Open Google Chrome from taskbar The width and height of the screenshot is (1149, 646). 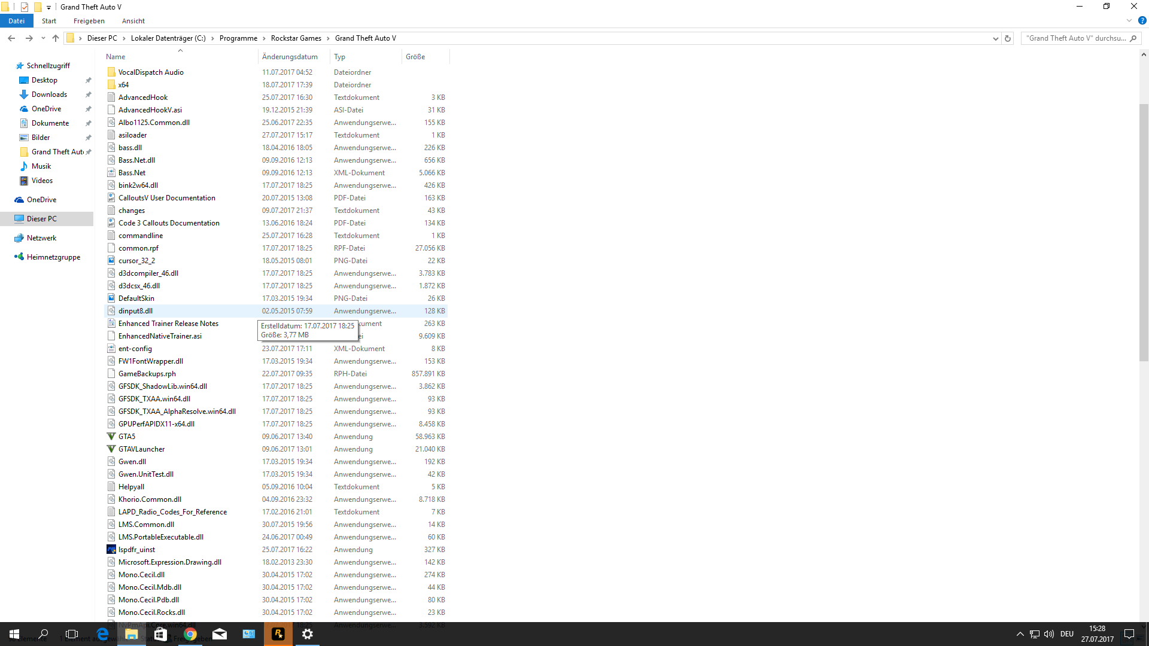(x=190, y=634)
